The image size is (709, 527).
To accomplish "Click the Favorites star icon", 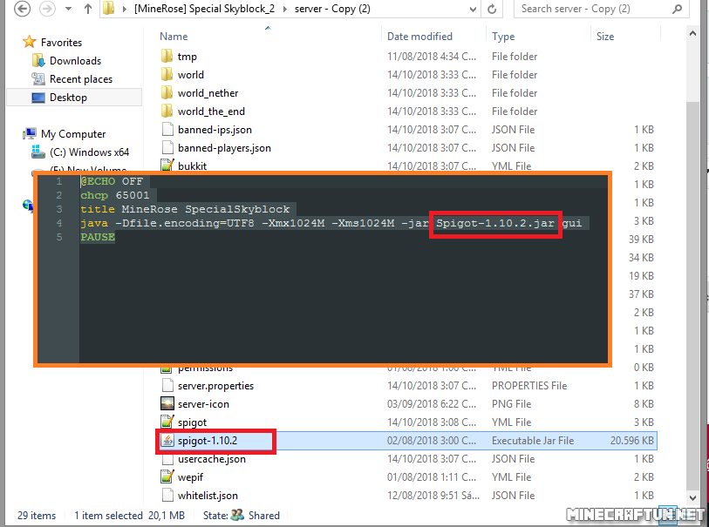I will pyautogui.click(x=30, y=42).
